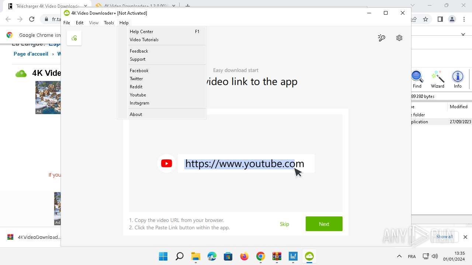
Task: Open the Edit menu
Action: coord(80,23)
